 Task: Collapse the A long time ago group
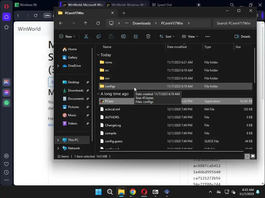pyautogui.click(x=98, y=94)
